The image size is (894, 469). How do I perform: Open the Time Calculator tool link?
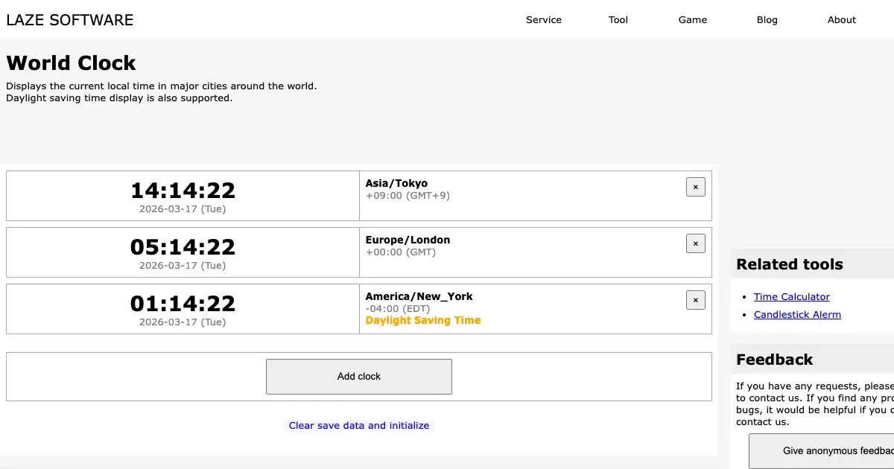tap(791, 297)
